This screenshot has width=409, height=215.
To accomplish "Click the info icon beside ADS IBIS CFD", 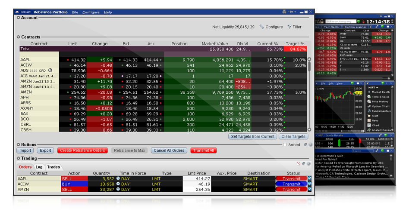I will 50,70.
